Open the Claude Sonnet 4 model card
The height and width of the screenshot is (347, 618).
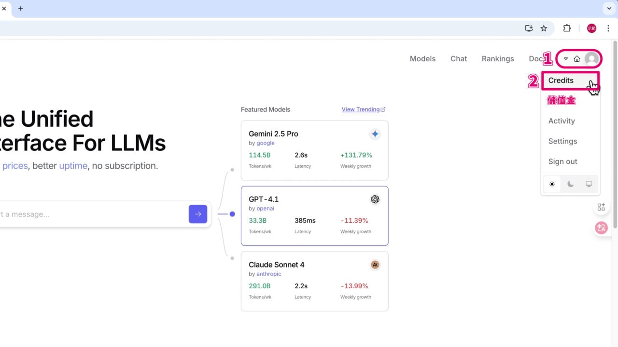click(x=314, y=281)
